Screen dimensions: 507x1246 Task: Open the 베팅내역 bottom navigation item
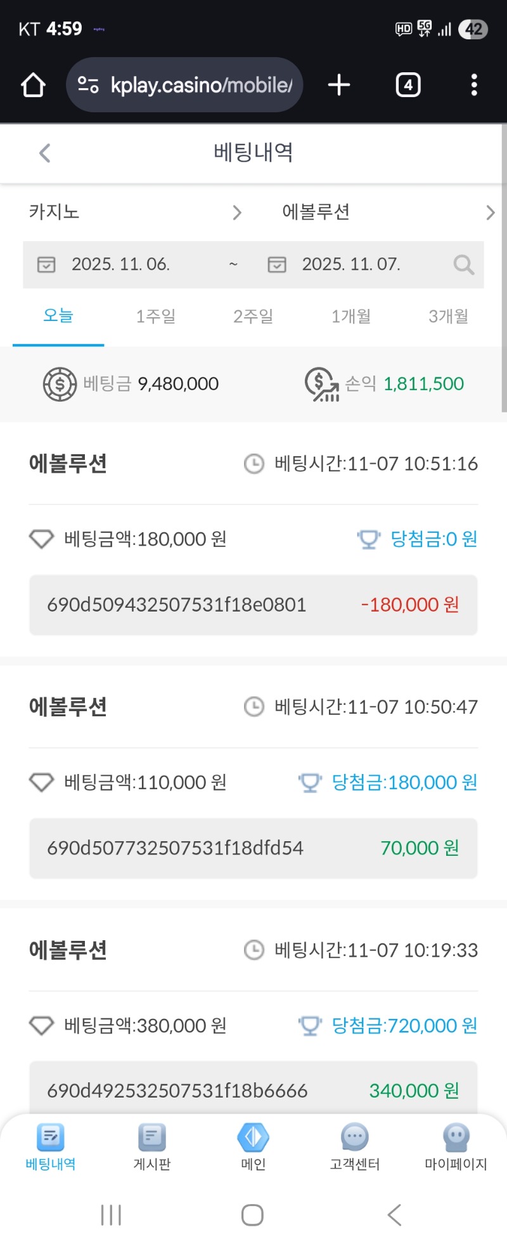click(x=51, y=1146)
